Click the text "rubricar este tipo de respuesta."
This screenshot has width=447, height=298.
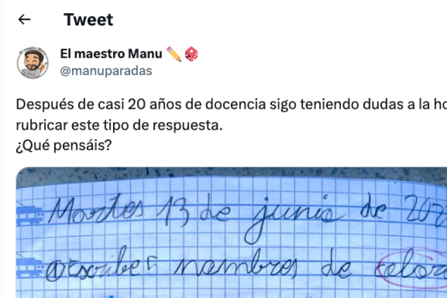coord(119,124)
